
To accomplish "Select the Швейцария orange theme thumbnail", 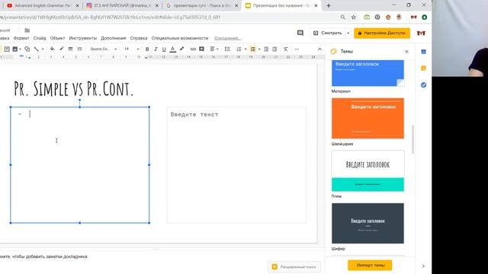I will point(368,119).
